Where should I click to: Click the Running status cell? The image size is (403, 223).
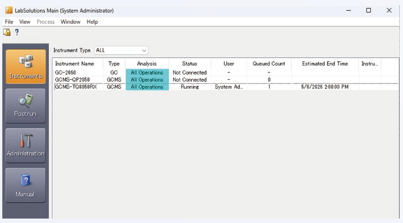point(190,87)
